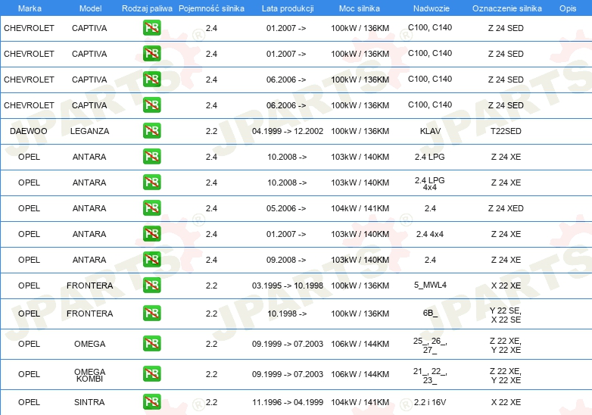
Task: Click the fuel type icon in Daewoo Leganza row
Action: [x=151, y=131]
